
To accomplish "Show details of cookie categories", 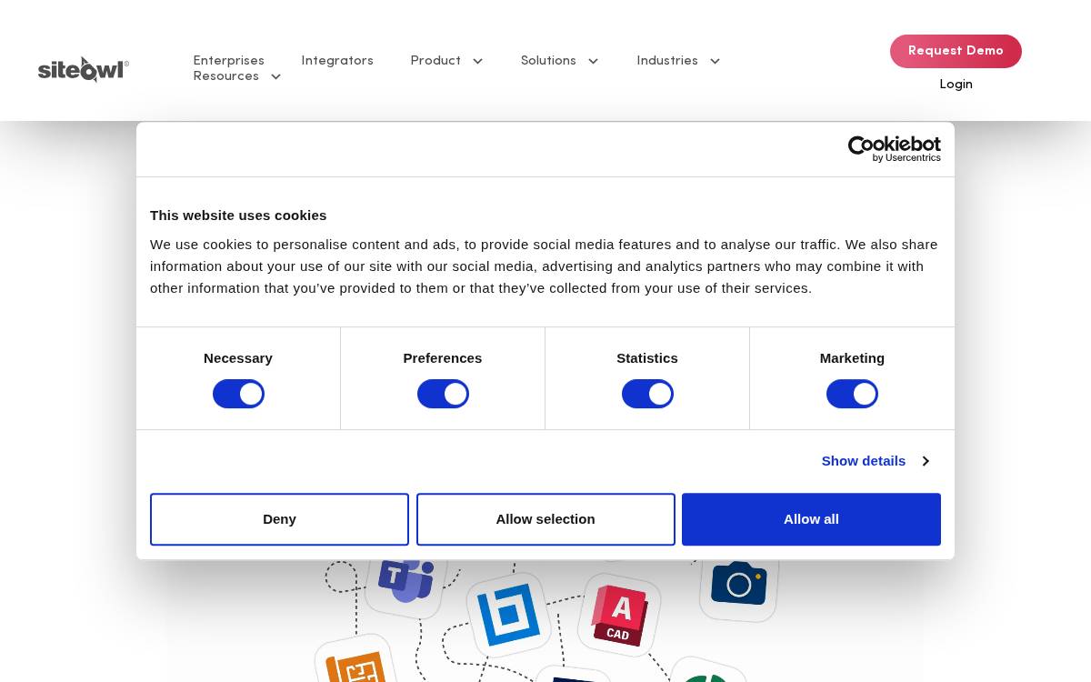I will click(x=875, y=461).
